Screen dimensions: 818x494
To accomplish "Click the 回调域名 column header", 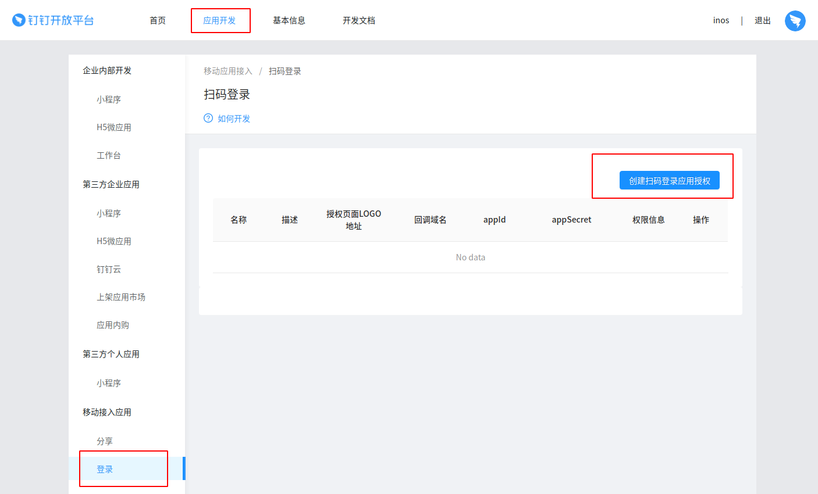I will point(431,220).
